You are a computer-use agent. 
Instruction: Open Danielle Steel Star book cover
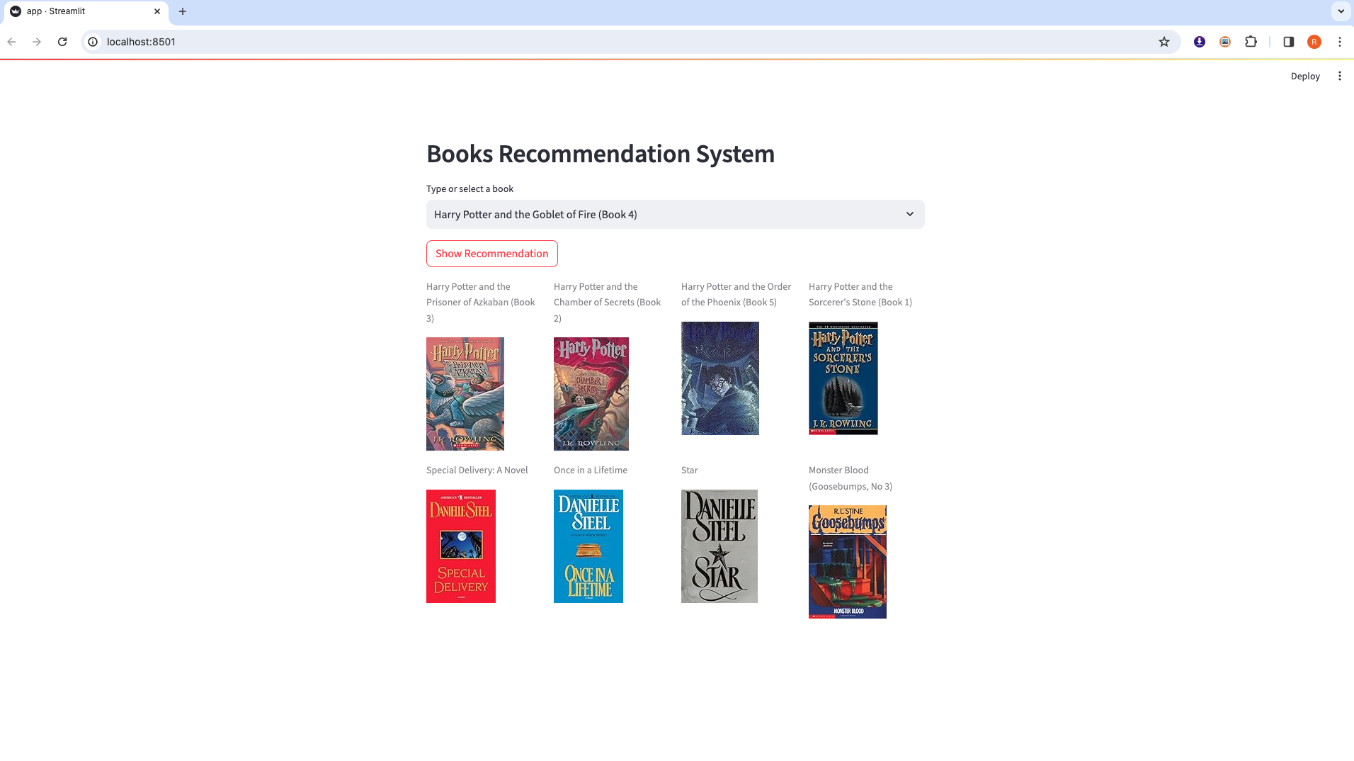719,546
